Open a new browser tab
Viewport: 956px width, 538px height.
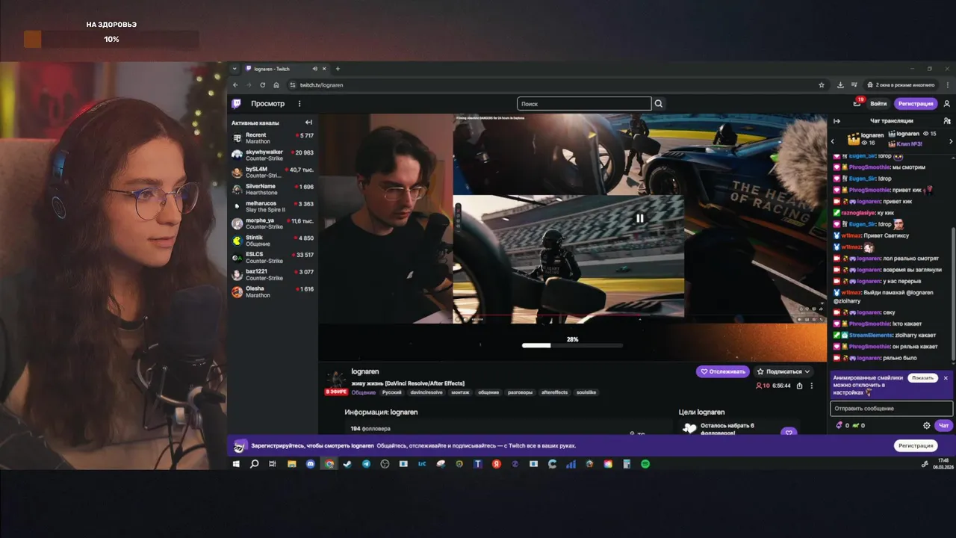338,69
